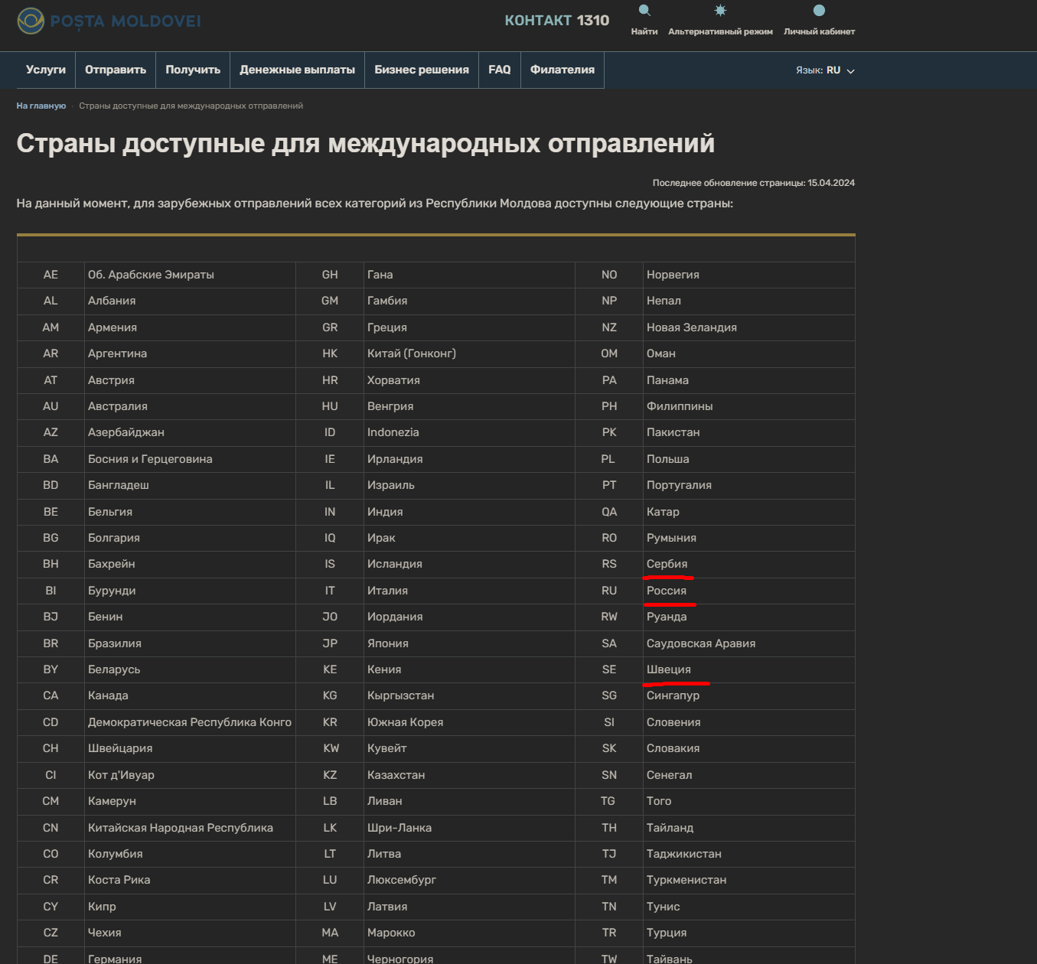This screenshot has width=1037, height=964.
Task: Select the underlined Сербия cell
Action: pos(749,564)
